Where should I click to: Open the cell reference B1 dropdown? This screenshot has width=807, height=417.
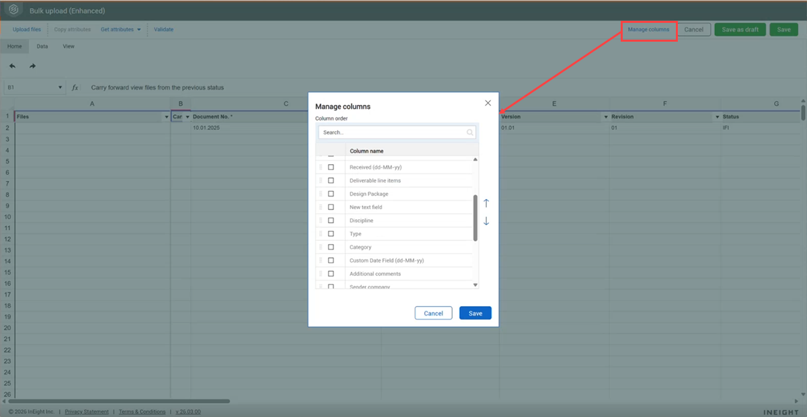click(x=60, y=87)
